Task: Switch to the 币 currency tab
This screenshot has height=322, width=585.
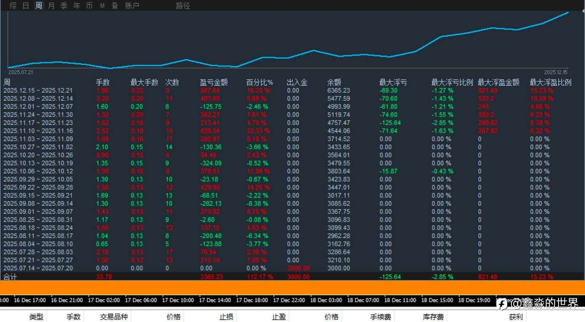Action: point(90,5)
